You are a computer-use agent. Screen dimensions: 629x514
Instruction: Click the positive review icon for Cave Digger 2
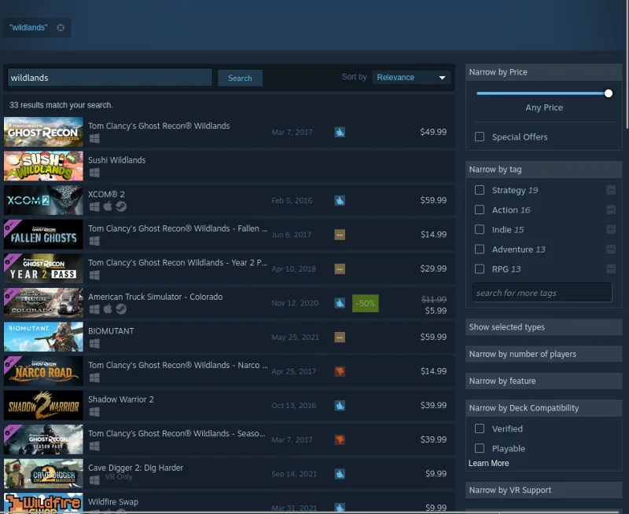click(x=340, y=474)
